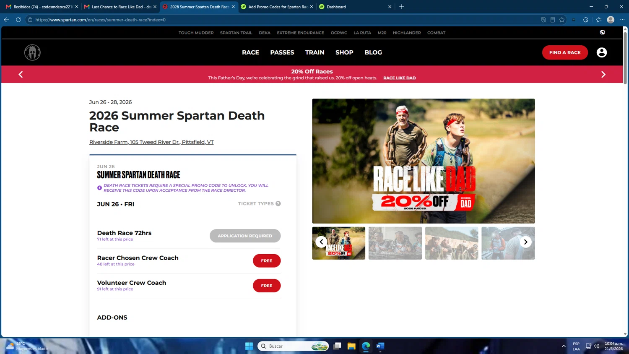Click the Buscar taskbar search box

[x=293, y=346]
